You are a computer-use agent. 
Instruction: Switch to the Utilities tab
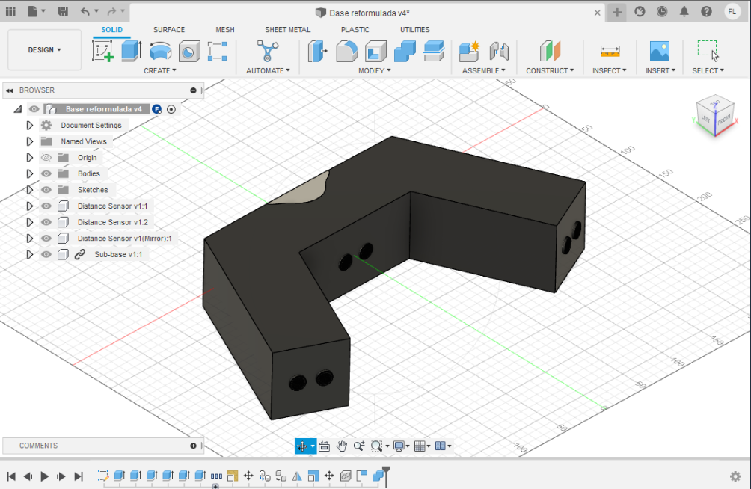coord(415,30)
